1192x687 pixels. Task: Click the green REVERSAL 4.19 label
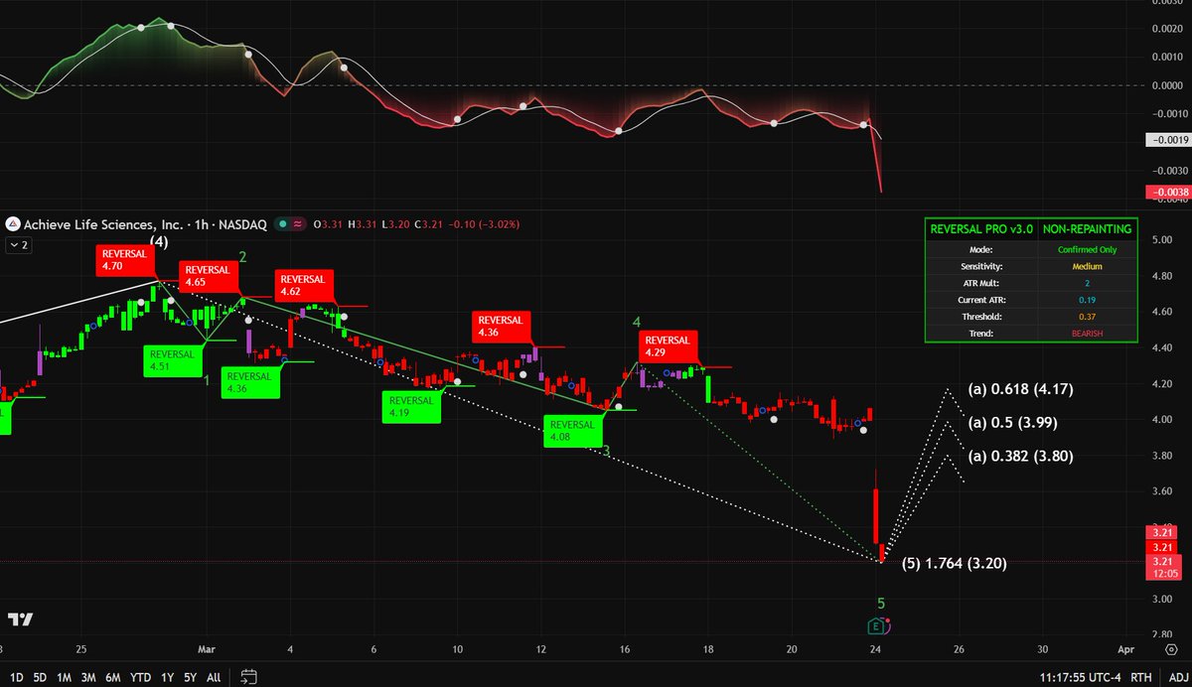coord(410,407)
